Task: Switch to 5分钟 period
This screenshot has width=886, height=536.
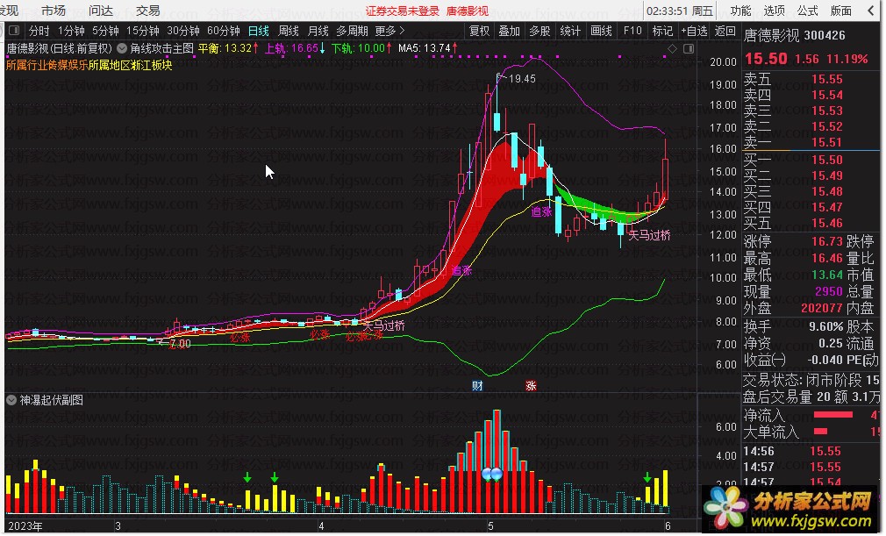Action: click(105, 31)
